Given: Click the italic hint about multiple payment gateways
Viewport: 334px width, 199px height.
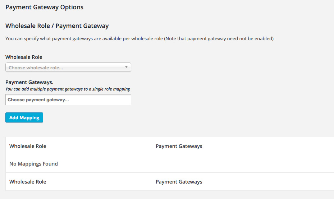Looking at the screenshot, I should (x=68, y=89).
